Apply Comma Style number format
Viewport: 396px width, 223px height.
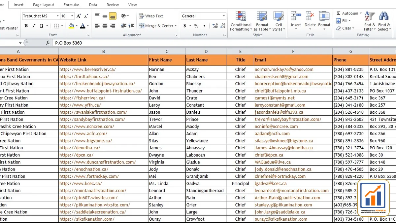pos(205,26)
